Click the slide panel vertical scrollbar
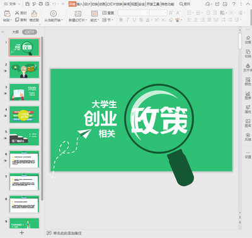The image size is (252, 238). click(42, 118)
